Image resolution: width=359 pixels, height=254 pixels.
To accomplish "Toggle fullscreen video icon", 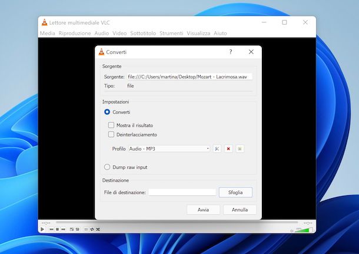I will pyautogui.click(x=72, y=229).
